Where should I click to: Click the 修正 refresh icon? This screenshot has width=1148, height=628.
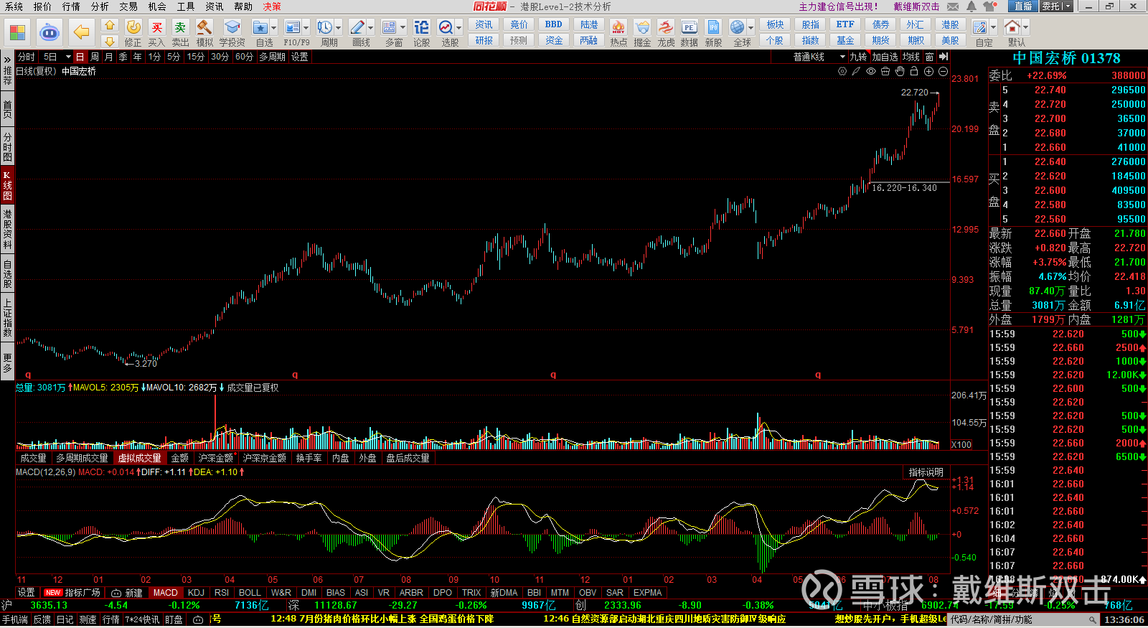click(x=133, y=27)
